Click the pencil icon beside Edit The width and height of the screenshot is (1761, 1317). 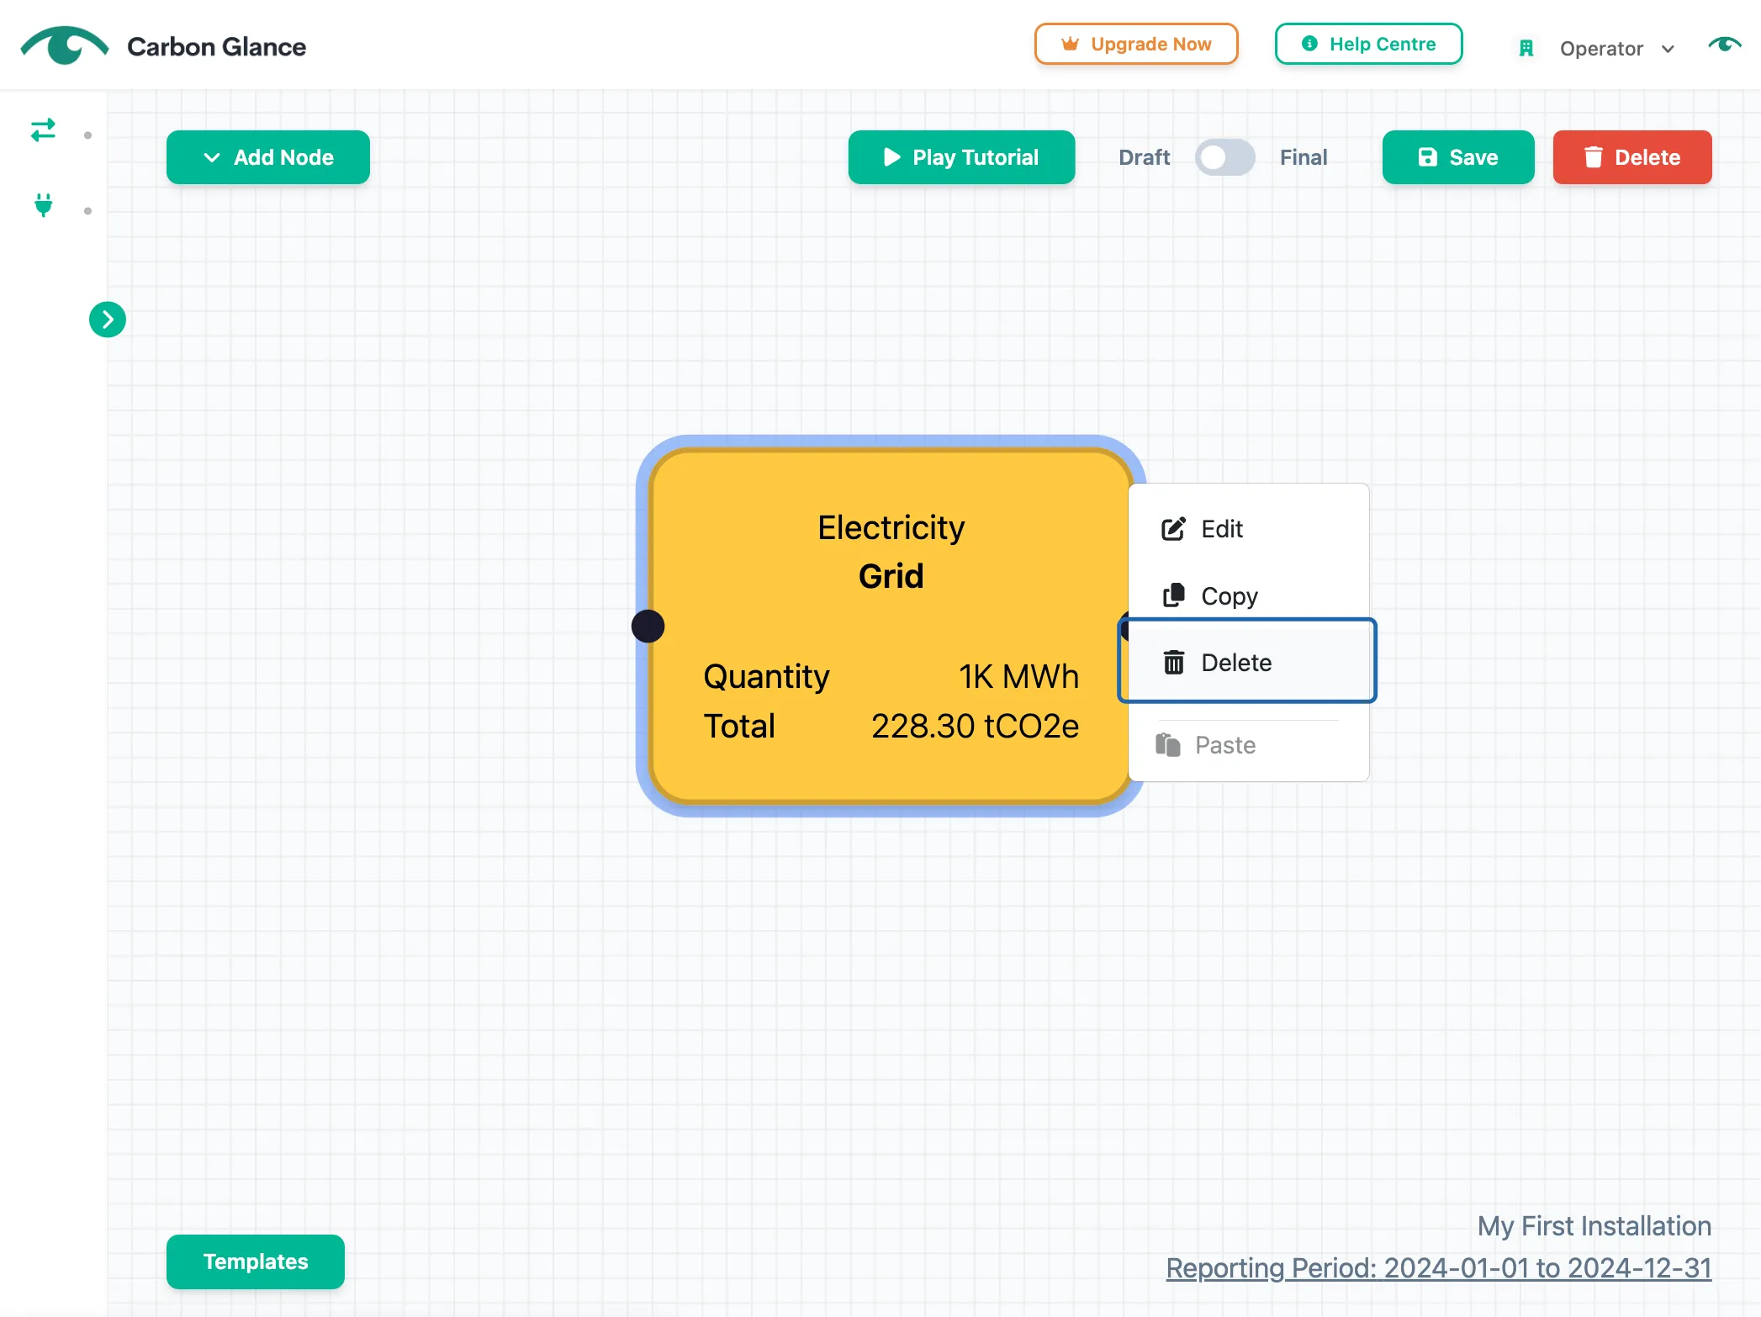1173,529
